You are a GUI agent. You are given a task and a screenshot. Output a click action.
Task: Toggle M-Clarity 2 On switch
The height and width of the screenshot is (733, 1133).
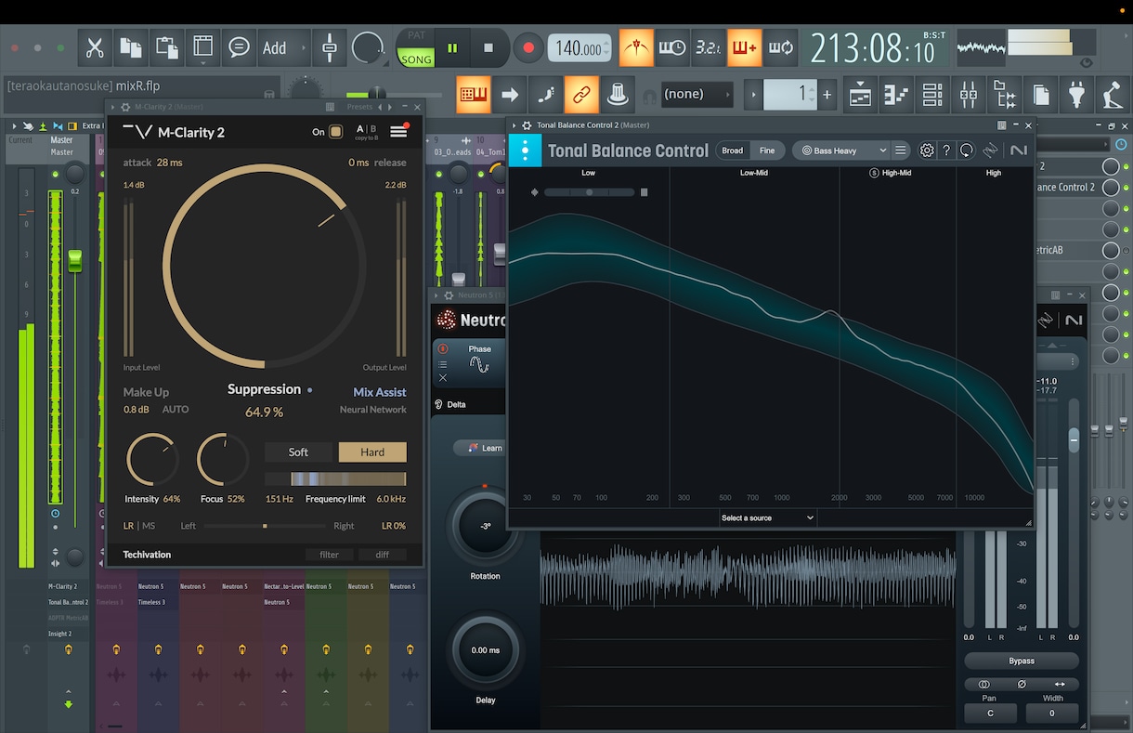coord(335,132)
